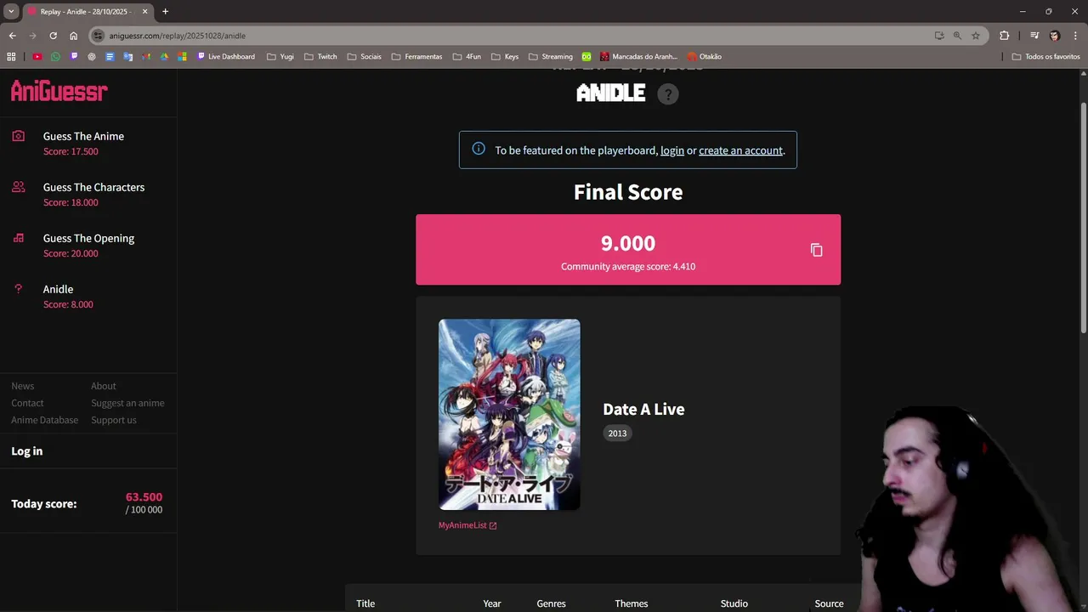Open the News footer link
Image resolution: width=1088 pixels, height=612 pixels.
click(23, 386)
